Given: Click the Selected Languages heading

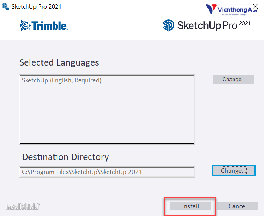Looking at the screenshot, I should [59, 63].
